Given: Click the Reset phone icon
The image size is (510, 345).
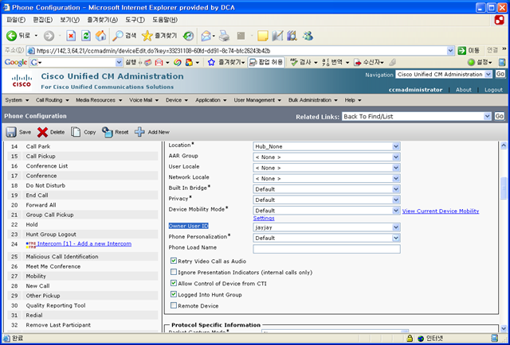Looking at the screenshot, I should coord(107,132).
